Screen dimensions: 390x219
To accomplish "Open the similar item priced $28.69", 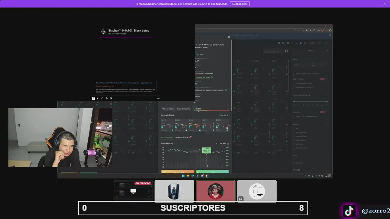I will (x=181, y=125).
